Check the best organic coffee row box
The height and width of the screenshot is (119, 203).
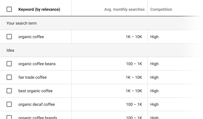[x=9, y=91]
